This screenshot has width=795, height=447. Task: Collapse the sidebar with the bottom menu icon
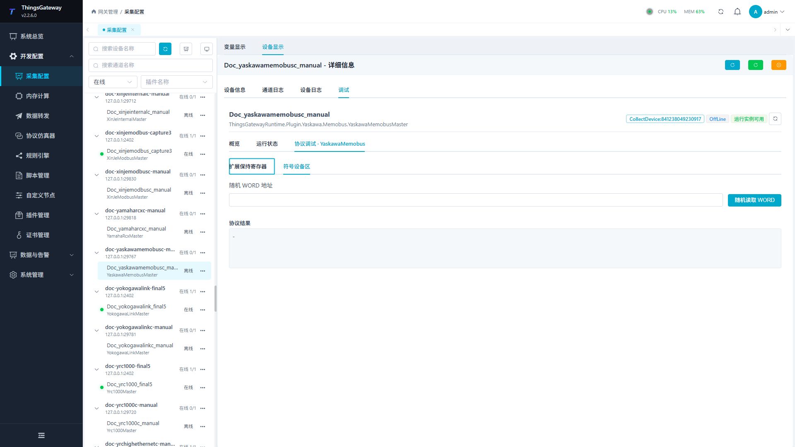tap(41, 435)
